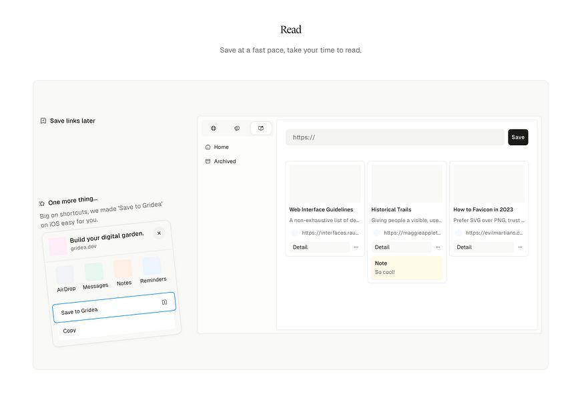Click the Home house icon

point(208,147)
